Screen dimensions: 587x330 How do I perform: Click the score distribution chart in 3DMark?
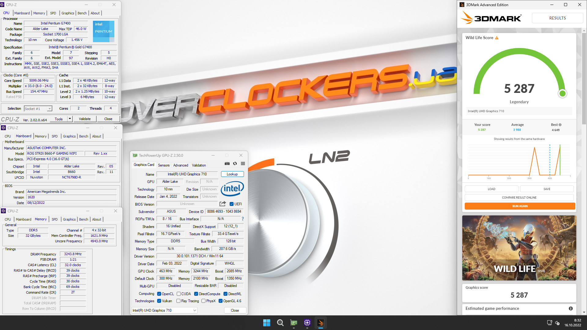pos(519,162)
